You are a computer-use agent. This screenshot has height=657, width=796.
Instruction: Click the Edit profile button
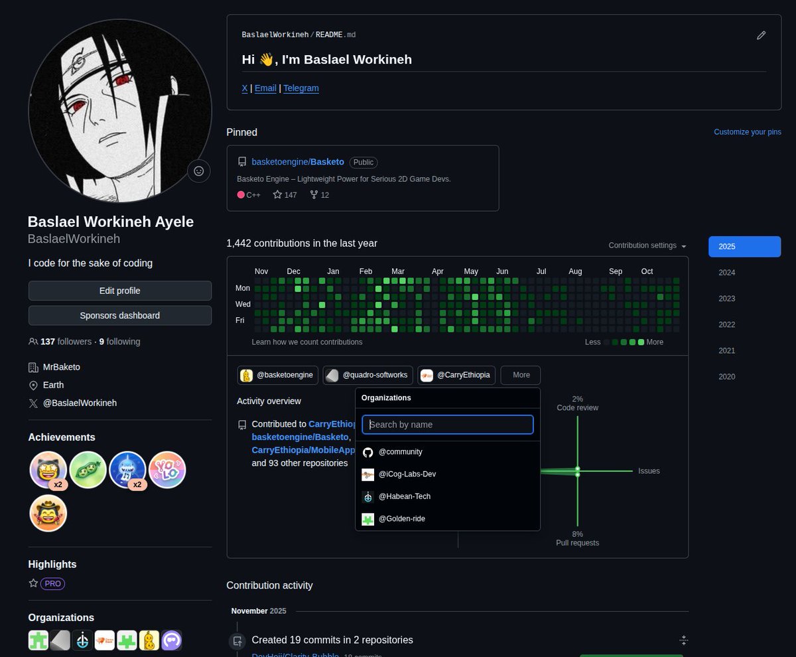pyautogui.click(x=119, y=290)
